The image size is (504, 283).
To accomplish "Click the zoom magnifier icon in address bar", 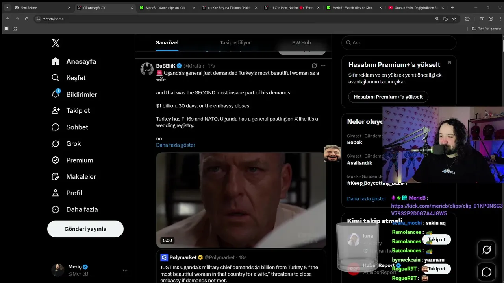I will tap(437, 19).
